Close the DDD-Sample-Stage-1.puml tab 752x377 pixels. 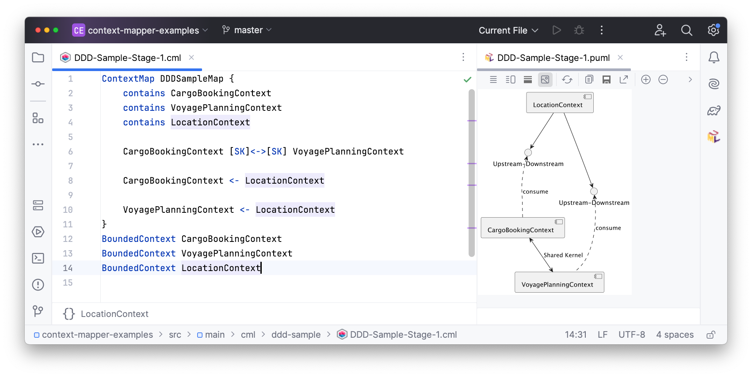(x=620, y=57)
